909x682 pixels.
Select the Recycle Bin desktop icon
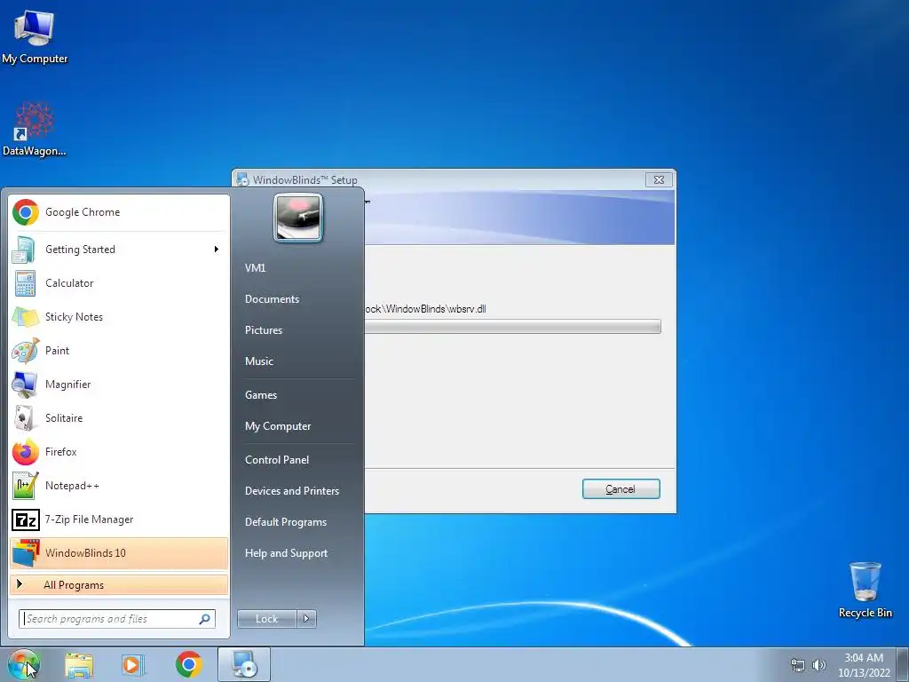pos(865,590)
